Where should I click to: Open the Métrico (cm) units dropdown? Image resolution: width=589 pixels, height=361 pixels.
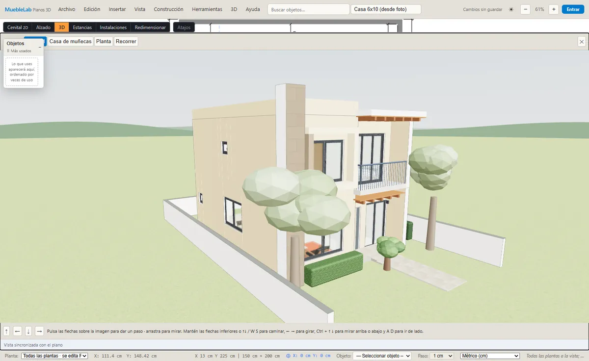(490, 356)
